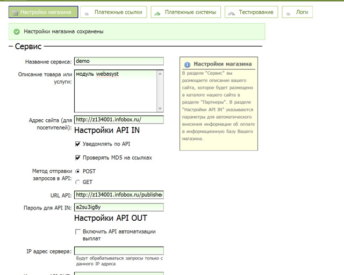Click the URL API input field
Screen dimensions: 344x275
click(x=118, y=194)
